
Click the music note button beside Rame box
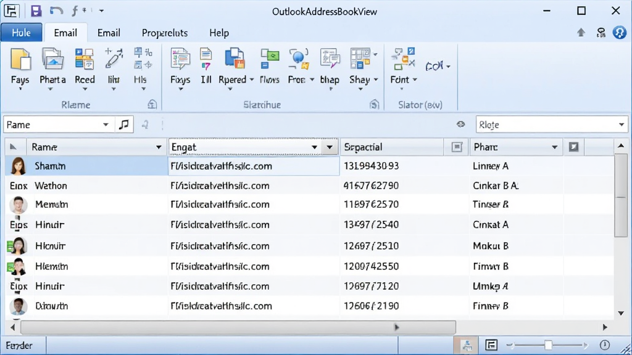click(x=124, y=124)
